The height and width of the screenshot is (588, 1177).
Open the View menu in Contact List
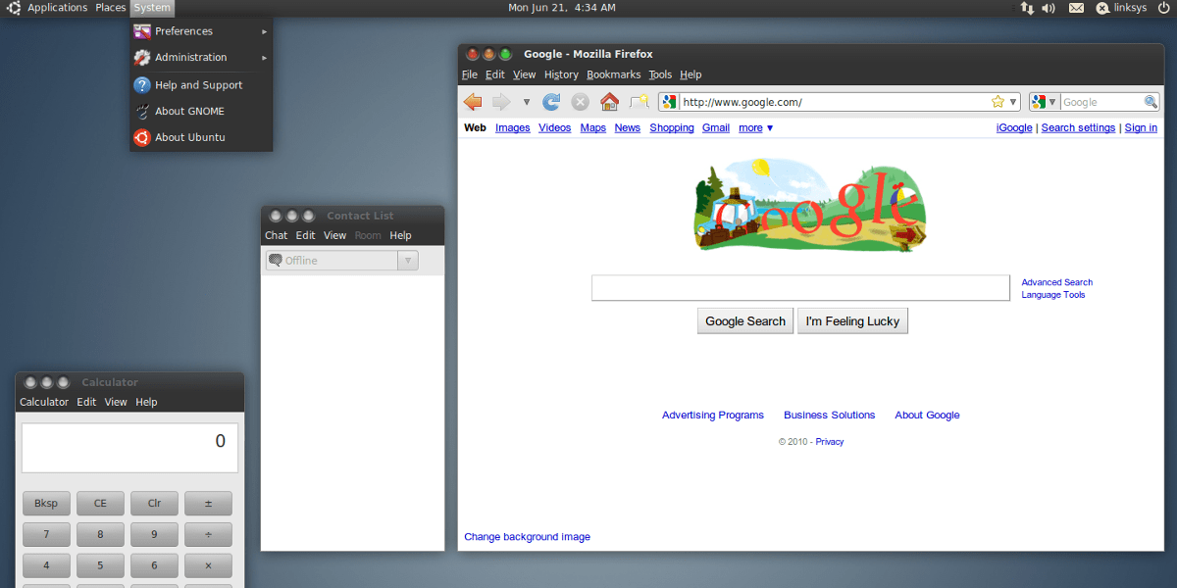(335, 235)
